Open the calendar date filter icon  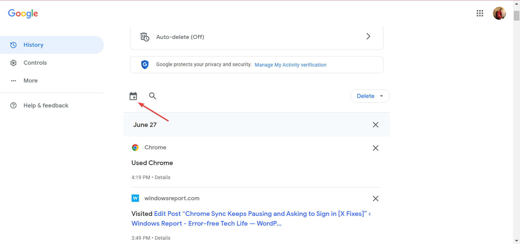pos(133,96)
